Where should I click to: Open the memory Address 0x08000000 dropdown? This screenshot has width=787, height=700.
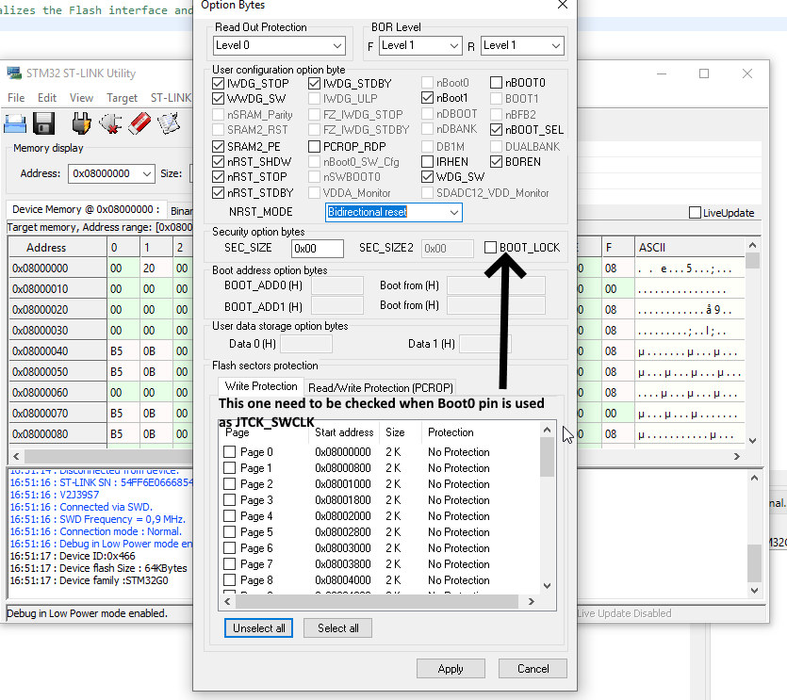click(x=111, y=173)
